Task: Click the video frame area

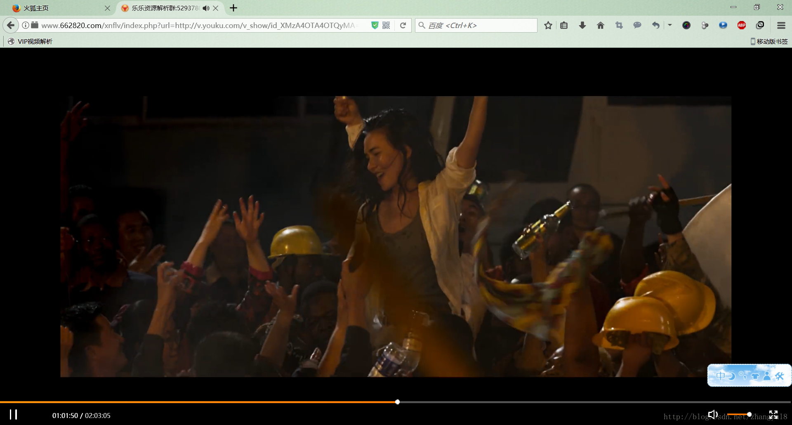Action: coord(396,236)
